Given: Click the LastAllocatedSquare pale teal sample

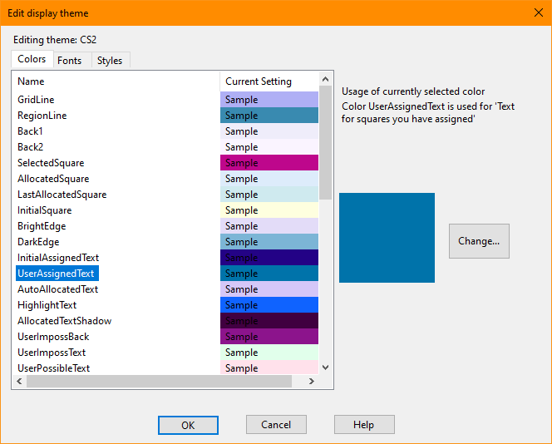Looking at the screenshot, I should pos(269,195).
